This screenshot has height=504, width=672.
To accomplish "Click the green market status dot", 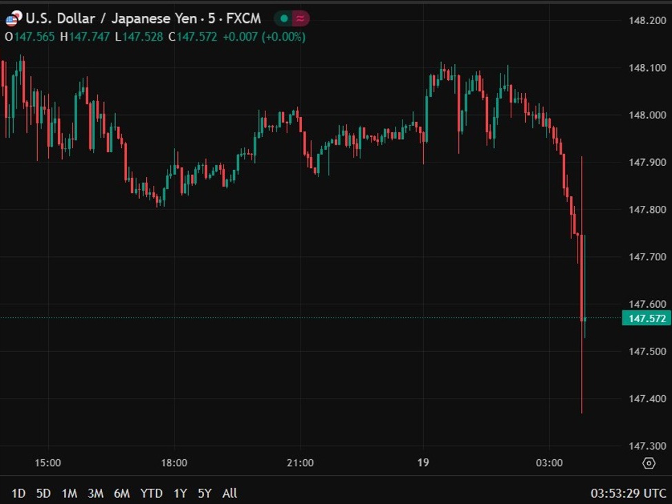I will point(284,19).
